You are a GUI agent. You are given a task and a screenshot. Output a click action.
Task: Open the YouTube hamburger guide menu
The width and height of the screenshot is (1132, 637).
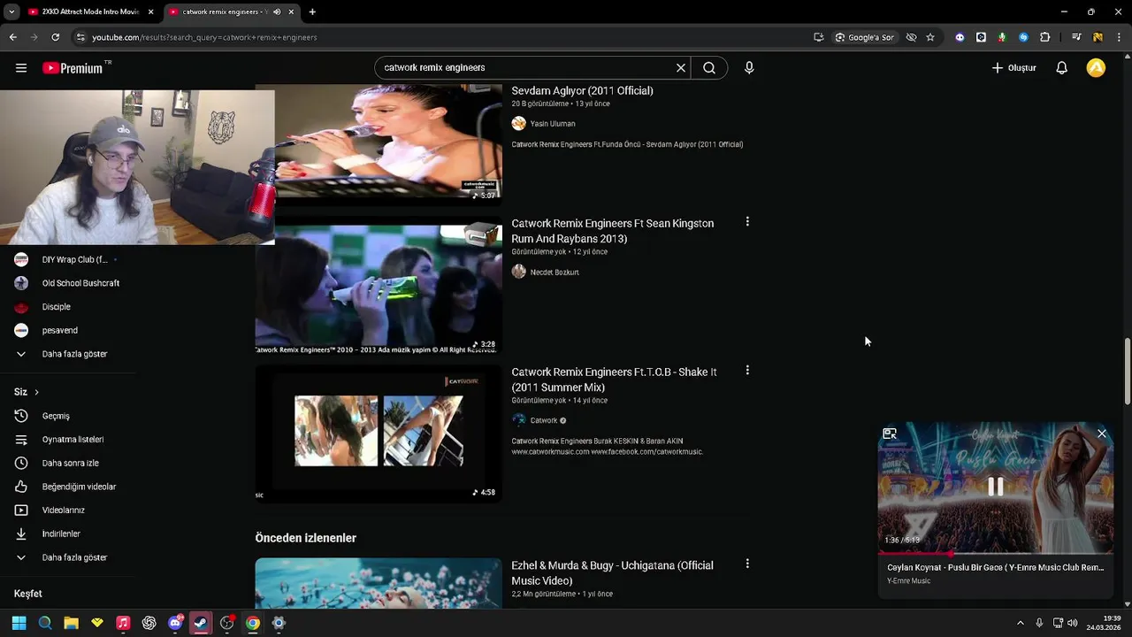click(x=21, y=68)
